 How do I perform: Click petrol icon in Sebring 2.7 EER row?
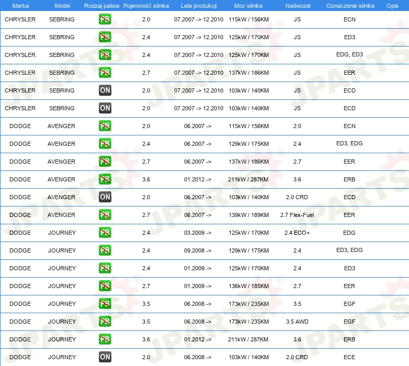click(x=105, y=72)
